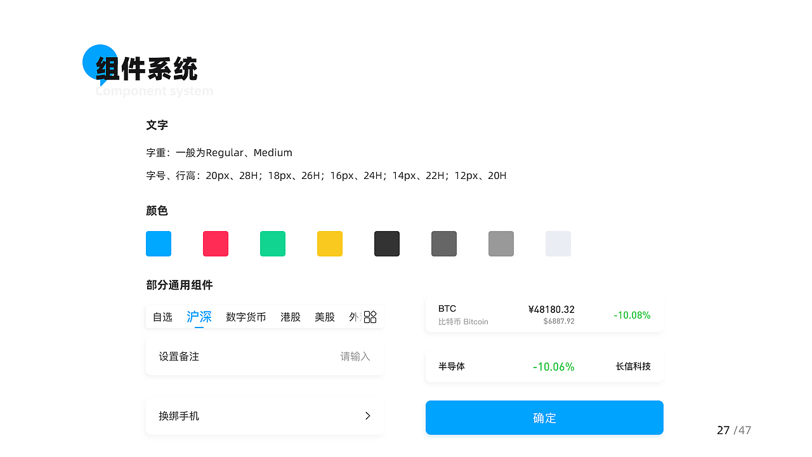Click the 文字 section heading
812x457 pixels.
tap(157, 125)
